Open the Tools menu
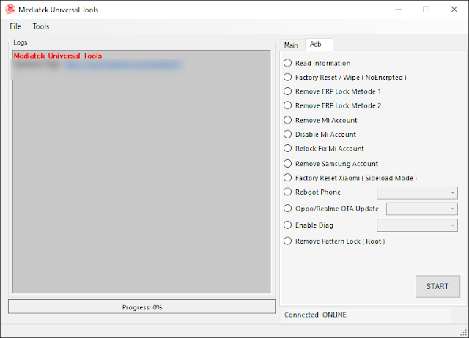469x338 pixels. pyautogui.click(x=41, y=26)
